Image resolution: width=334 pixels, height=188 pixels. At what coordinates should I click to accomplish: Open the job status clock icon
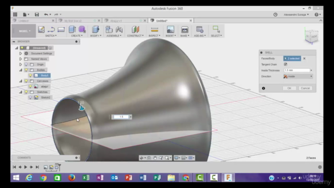click(276, 15)
